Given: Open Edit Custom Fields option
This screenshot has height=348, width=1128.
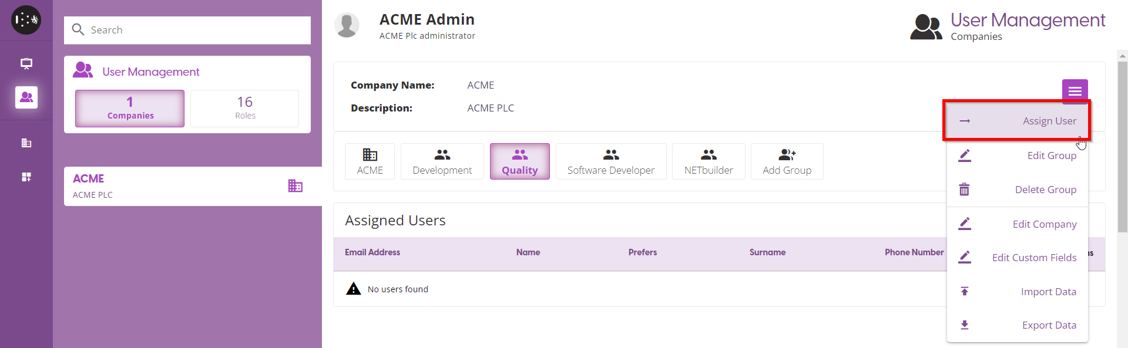Looking at the screenshot, I should (x=1017, y=258).
